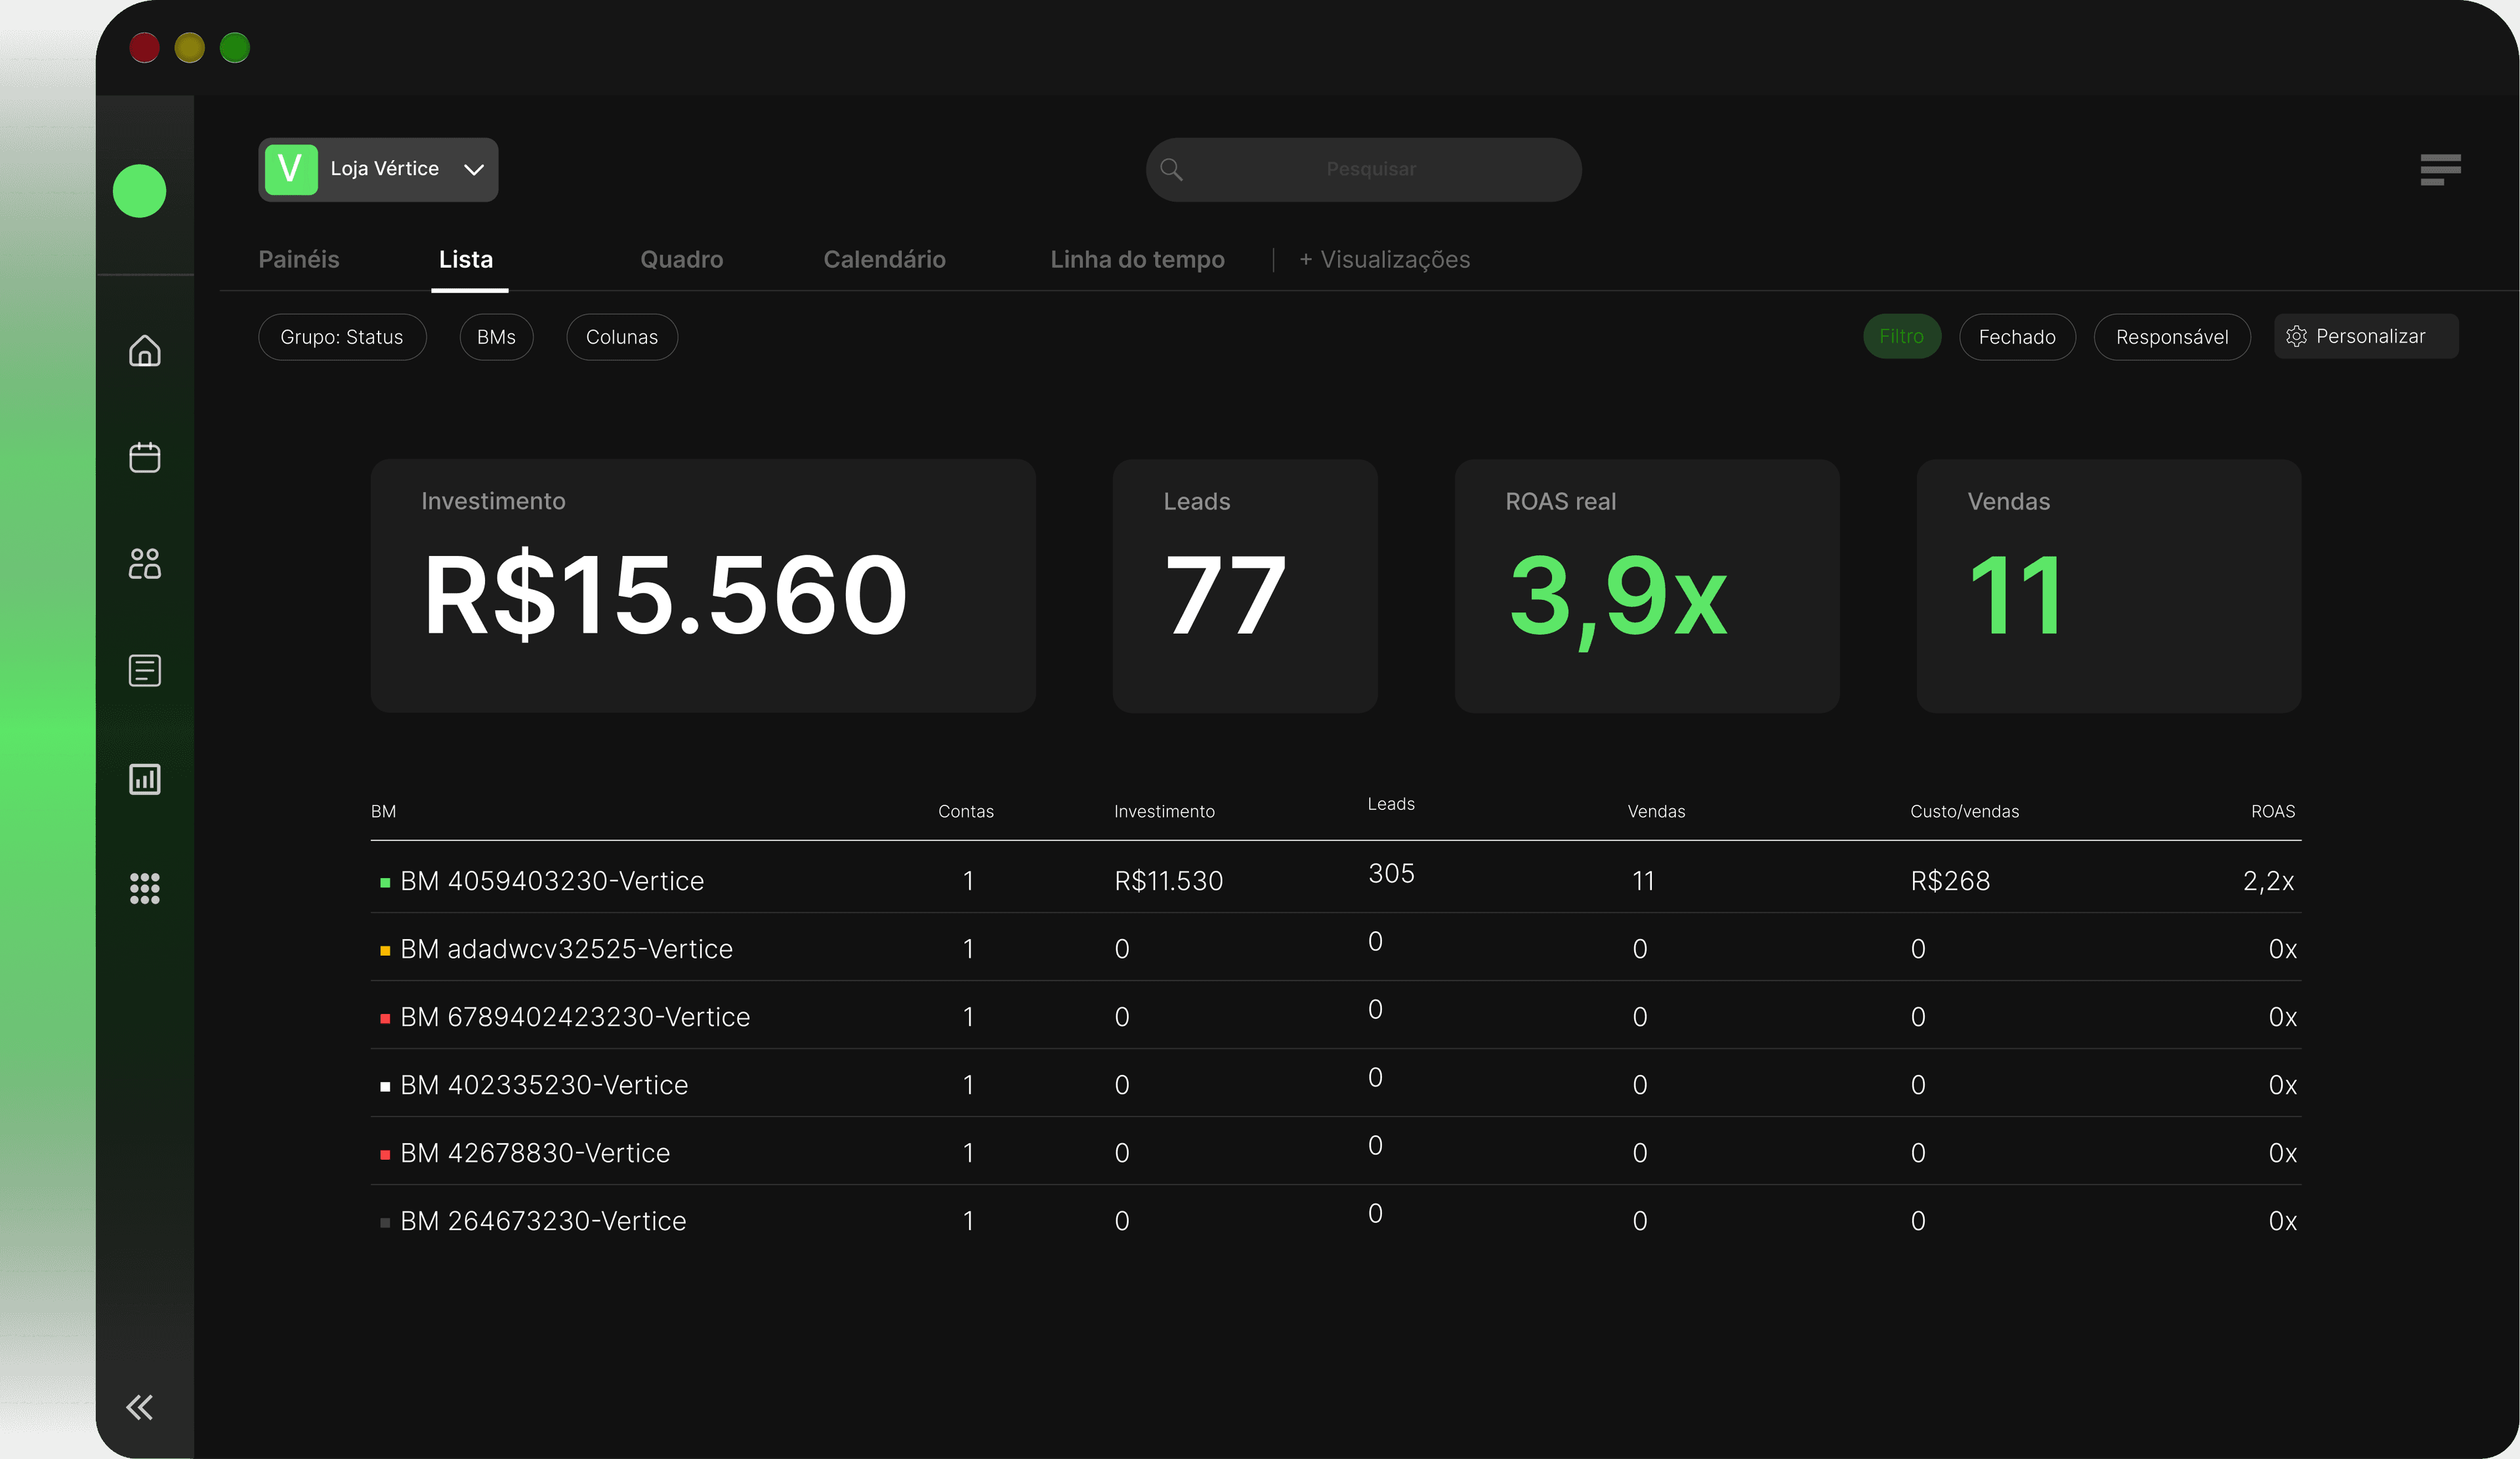Expand the Loja Vértice store dropdown
The width and height of the screenshot is (2520, 1459).
(x=378, y=169)
